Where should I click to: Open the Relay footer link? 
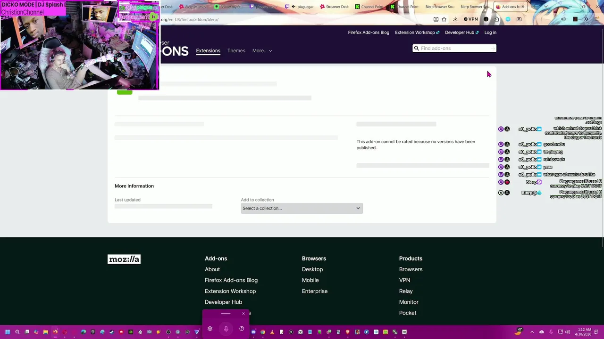tap(406, 291)
